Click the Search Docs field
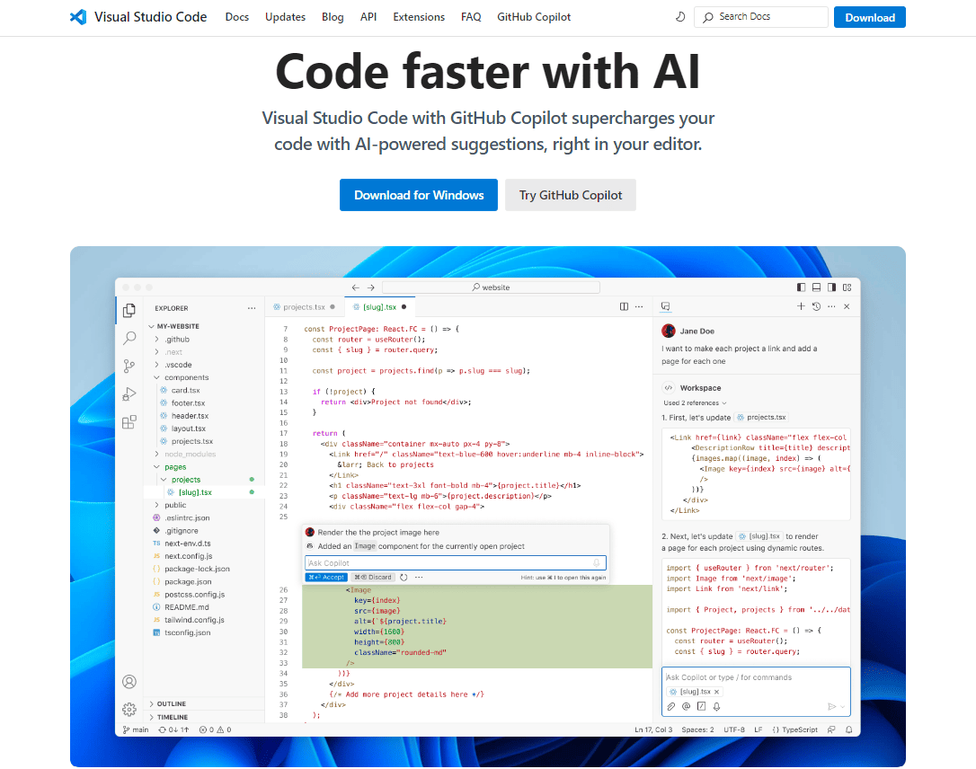Viewport: 976px width, 769px height. [x=760, y=17]
